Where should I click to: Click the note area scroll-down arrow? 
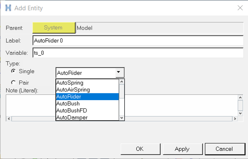pyautogui.click(x=240, y=113)
